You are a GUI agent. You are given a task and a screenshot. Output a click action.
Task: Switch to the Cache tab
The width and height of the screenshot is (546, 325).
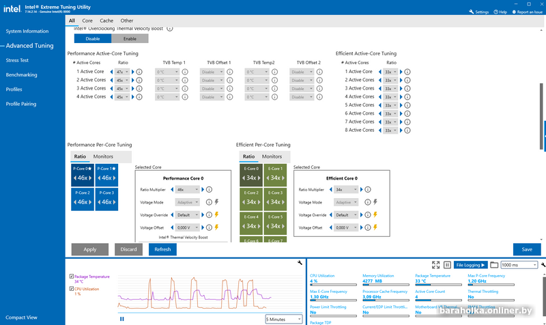point(106,20)
